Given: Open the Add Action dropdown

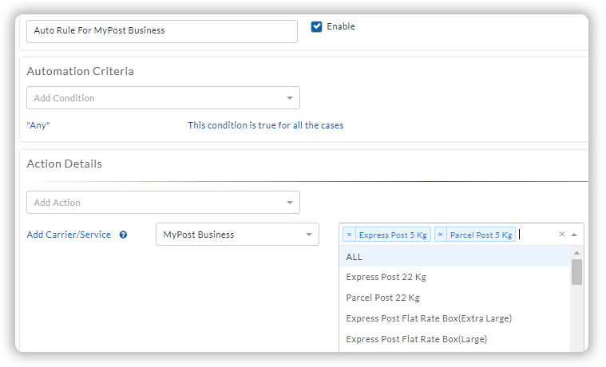Looking at the screenshot, I should [163, 203].
